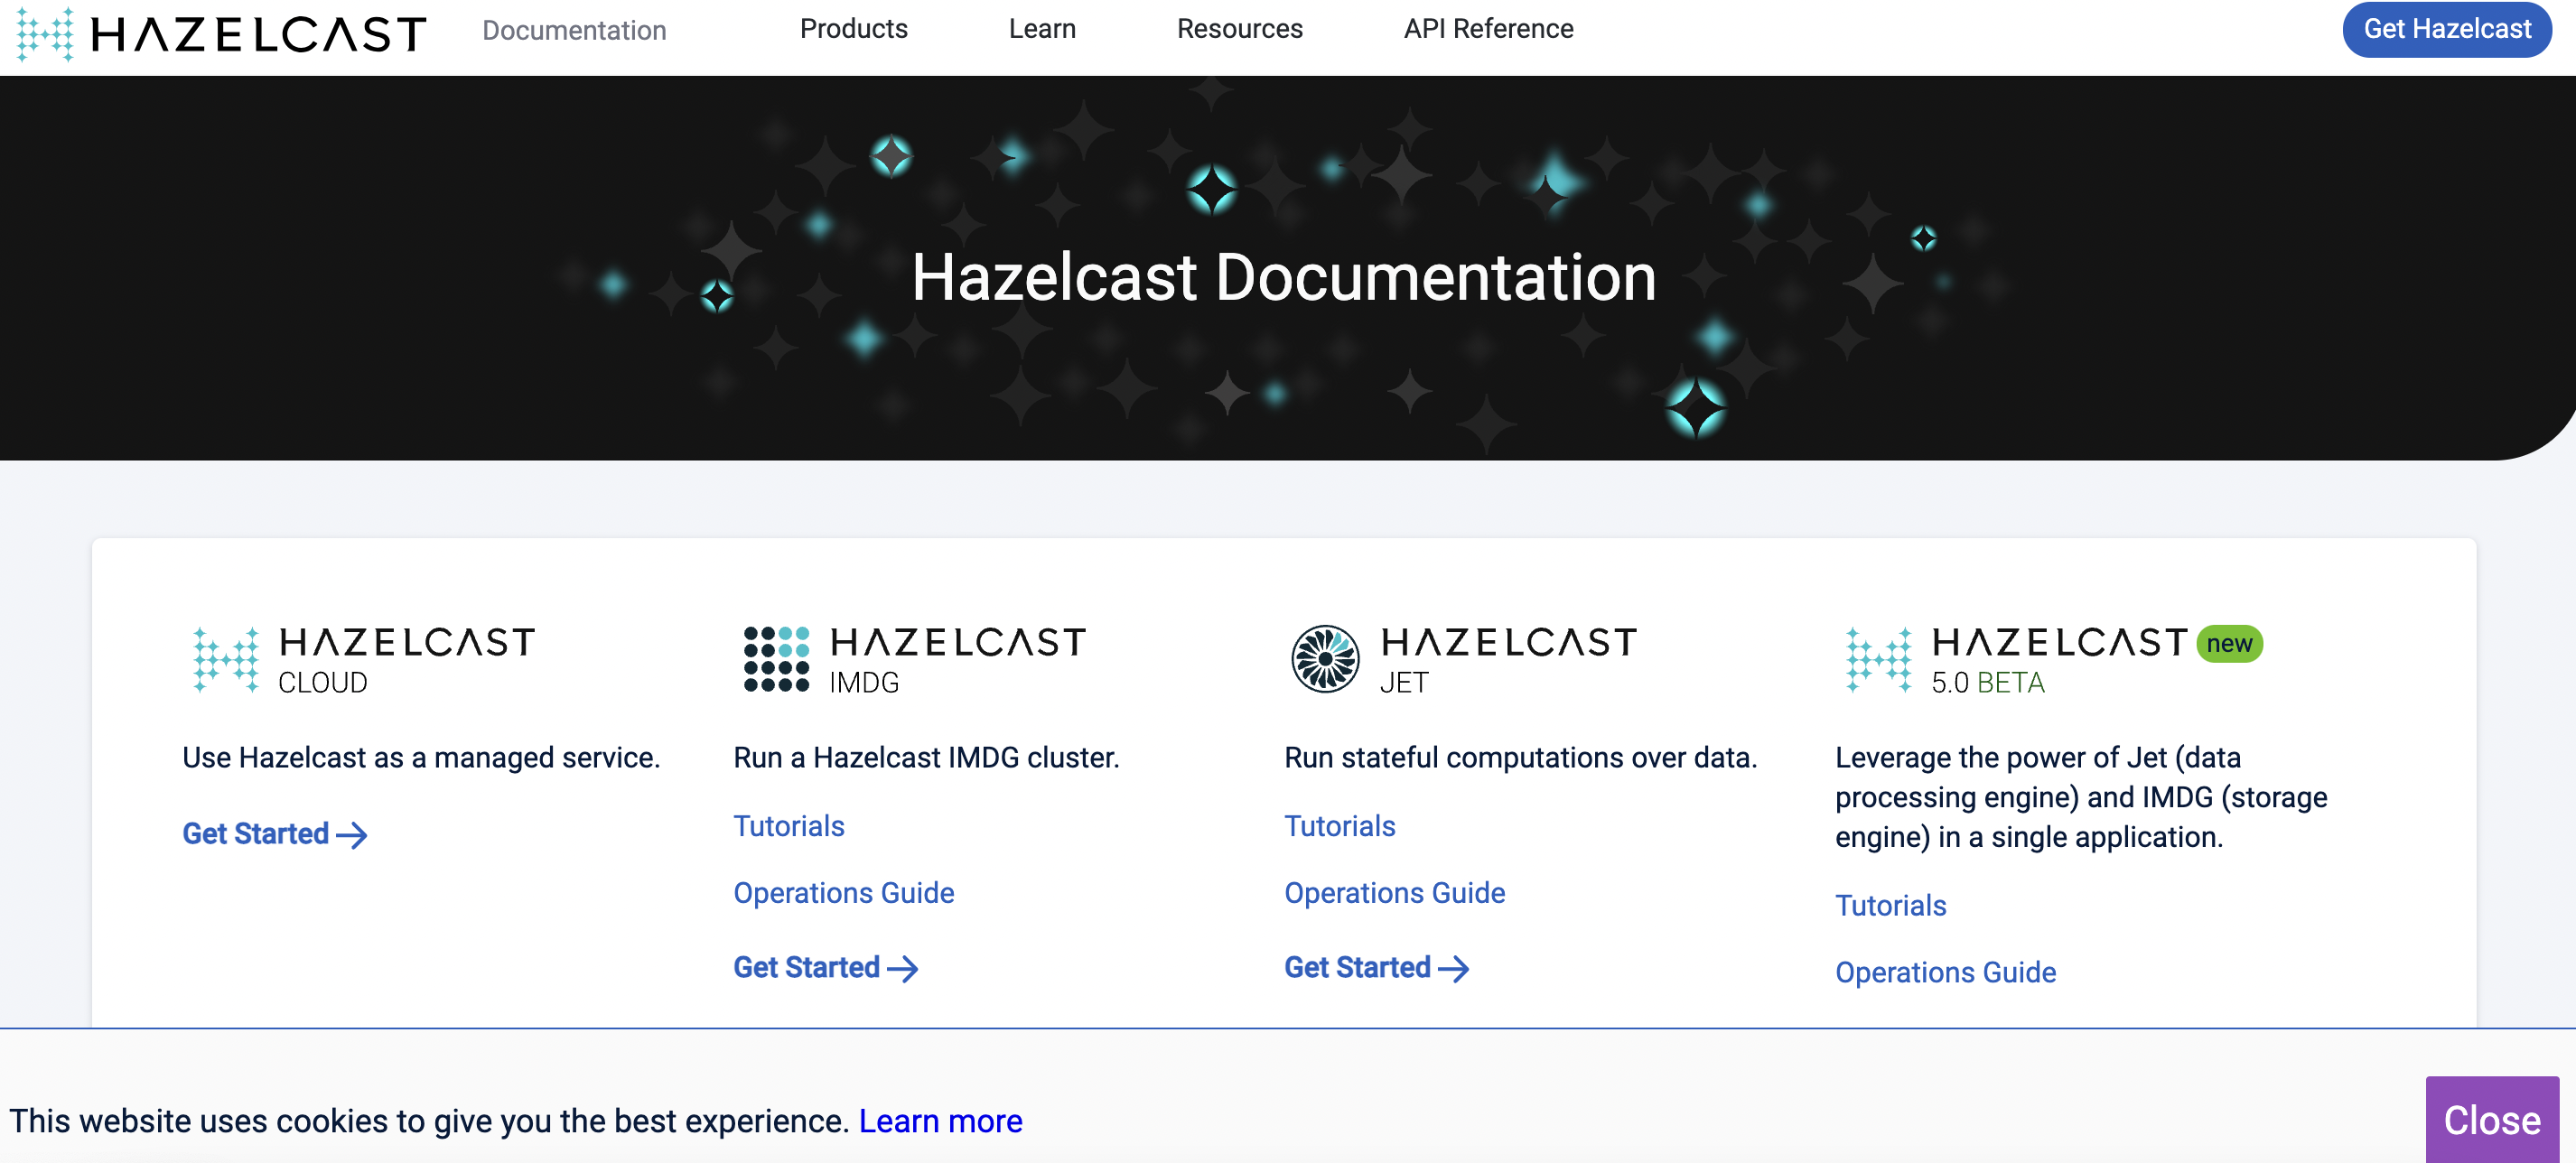Select the Hazelcast Jet turbine icon
2576x1163 pixels.
tap(1326, 659)
